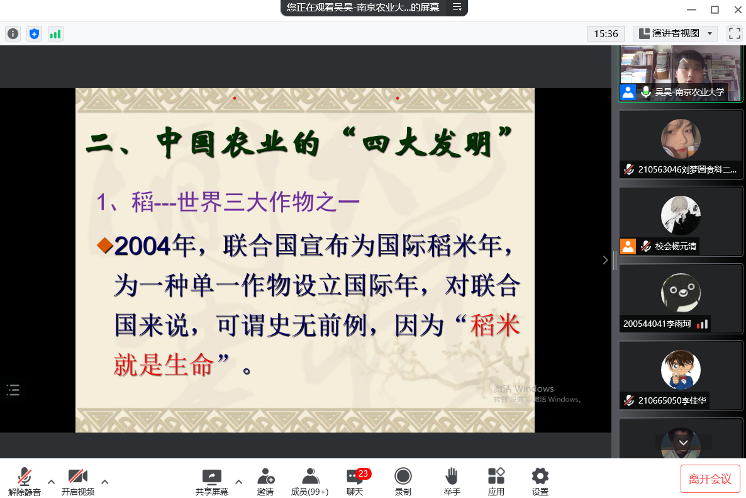
Task: Start recording the meeting
Action: 403,482
